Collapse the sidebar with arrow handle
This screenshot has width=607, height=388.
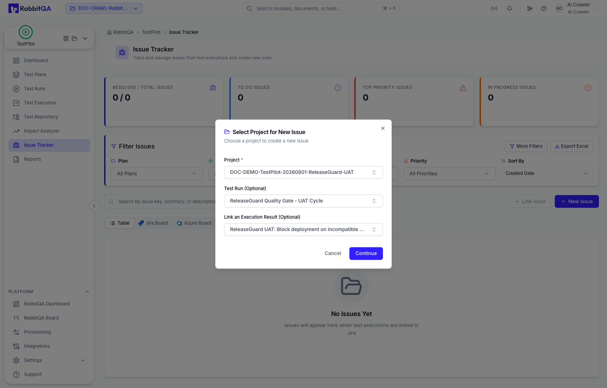[94, 206]
